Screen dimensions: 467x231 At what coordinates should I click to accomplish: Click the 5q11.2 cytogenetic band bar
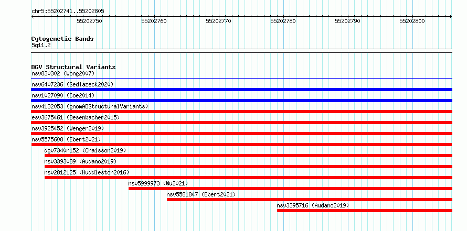click(x=241, y=51)
